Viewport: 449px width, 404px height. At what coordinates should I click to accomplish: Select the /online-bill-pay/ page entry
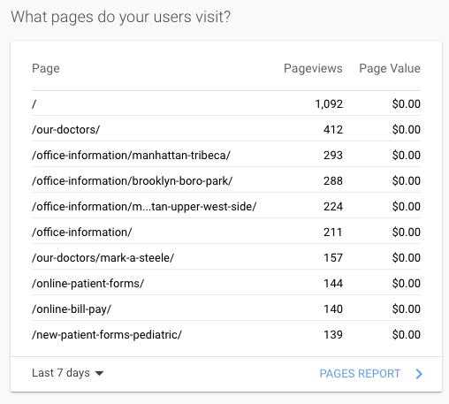[72, 309]
